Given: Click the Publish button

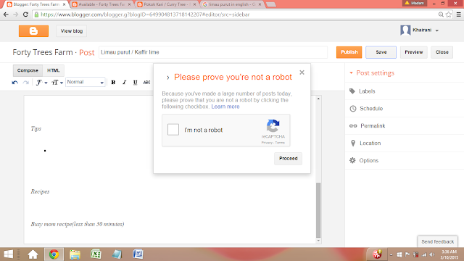Looking at the screenshot, I should [349, 52].
